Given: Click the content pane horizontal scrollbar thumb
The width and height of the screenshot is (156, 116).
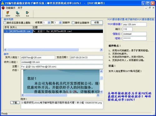Looking at the screenshot, I should (46, 95).
